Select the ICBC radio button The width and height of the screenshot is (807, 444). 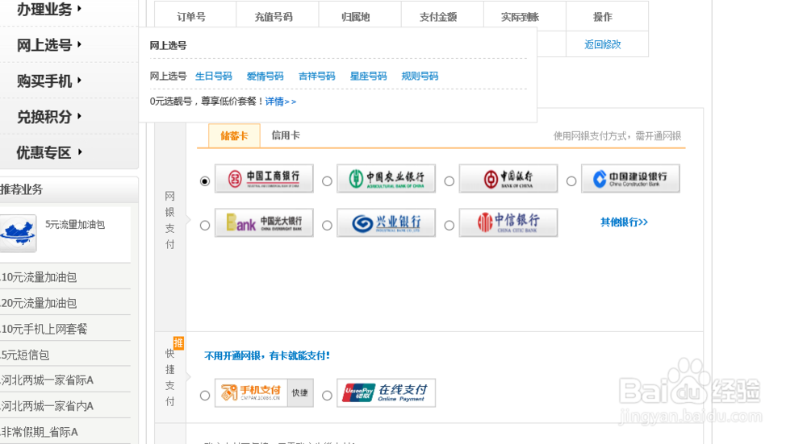(x=205, y=181)
